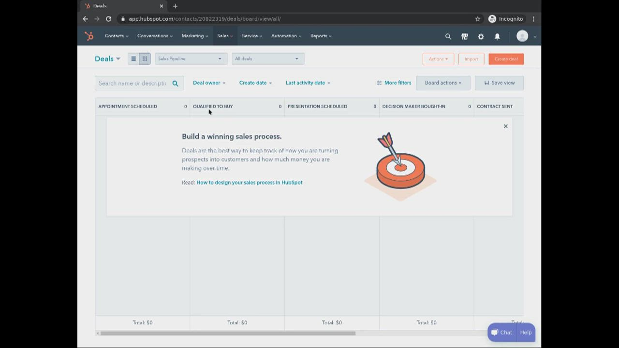
Task: Open the Marketing navigation menu
Action: pyautogui.click(x=195, y=36)
